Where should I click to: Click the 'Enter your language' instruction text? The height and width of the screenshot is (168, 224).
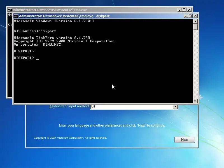tap(112, 125)
